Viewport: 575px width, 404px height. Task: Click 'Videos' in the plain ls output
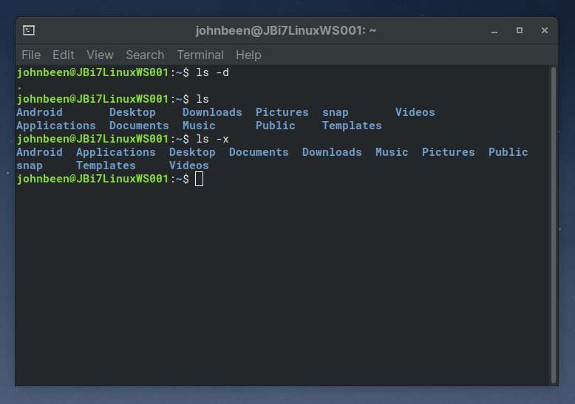click(x=415, y=112)
